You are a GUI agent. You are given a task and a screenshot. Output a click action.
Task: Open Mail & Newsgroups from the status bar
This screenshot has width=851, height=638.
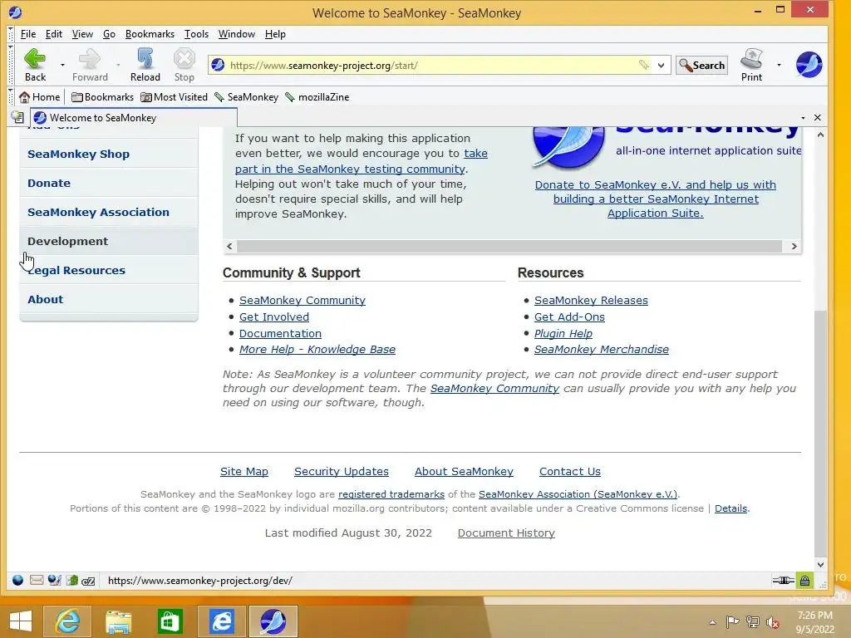pos(37,581)
